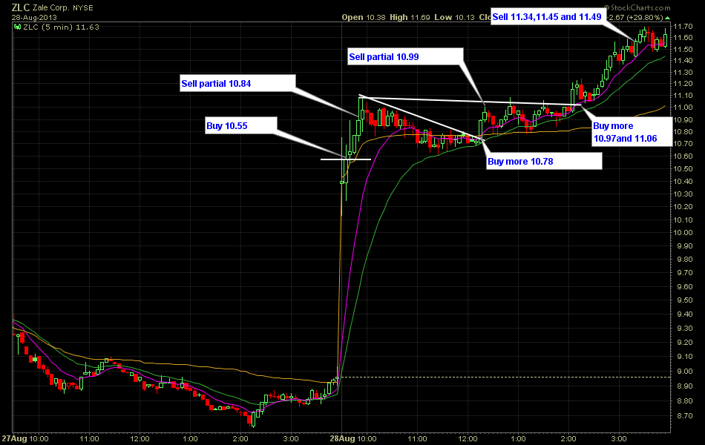
Task: Click the High 11.69 value
Action: (410, 18)
